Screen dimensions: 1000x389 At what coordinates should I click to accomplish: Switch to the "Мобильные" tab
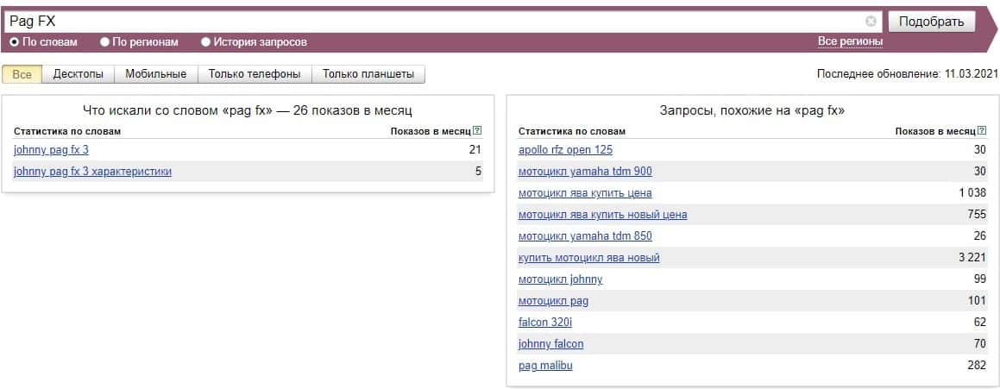tap(155, 74)
